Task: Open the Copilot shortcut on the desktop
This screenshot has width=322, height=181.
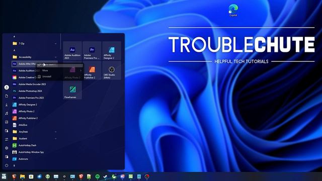Action: [233, 10]
